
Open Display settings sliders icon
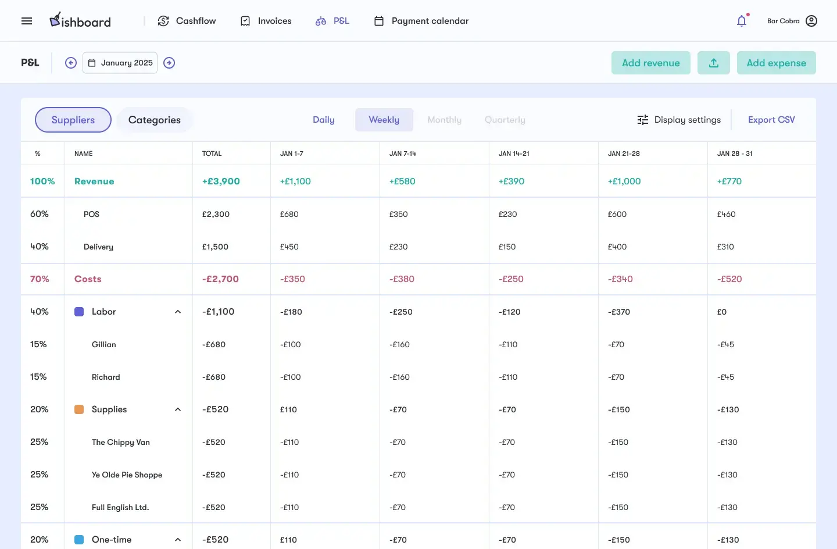pos(643,120)
